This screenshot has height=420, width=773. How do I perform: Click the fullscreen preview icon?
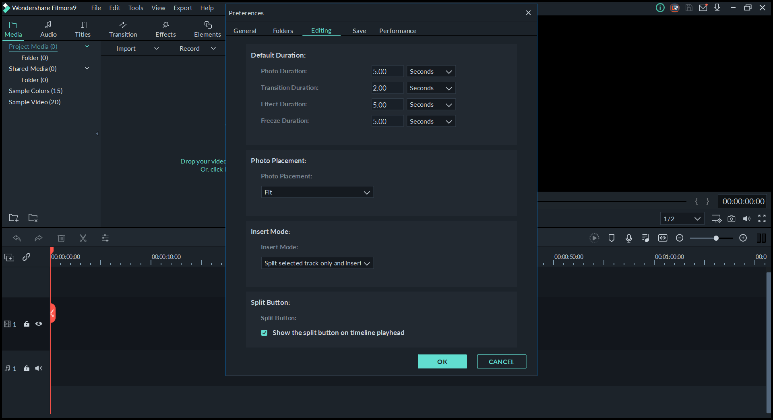coord(762,218)
